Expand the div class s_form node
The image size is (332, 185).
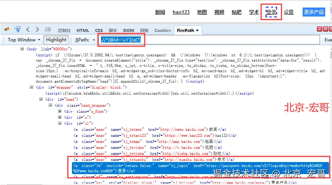coord(60,111)
